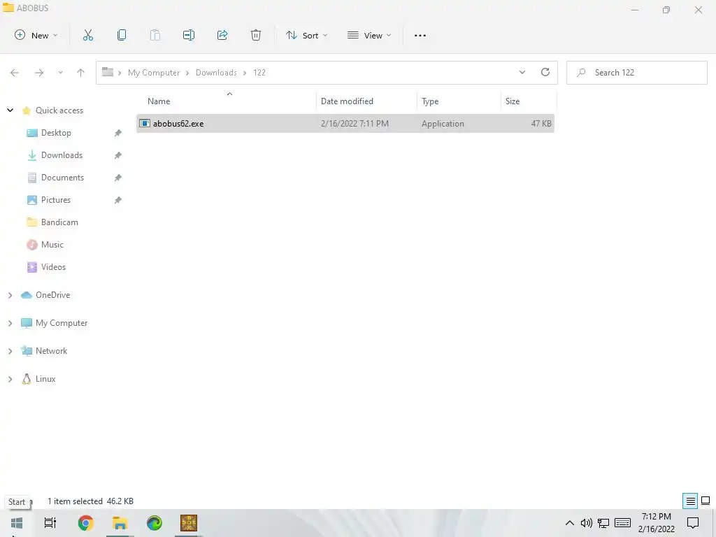
Task: Refresh the current folder
Action: coord(545,72)
